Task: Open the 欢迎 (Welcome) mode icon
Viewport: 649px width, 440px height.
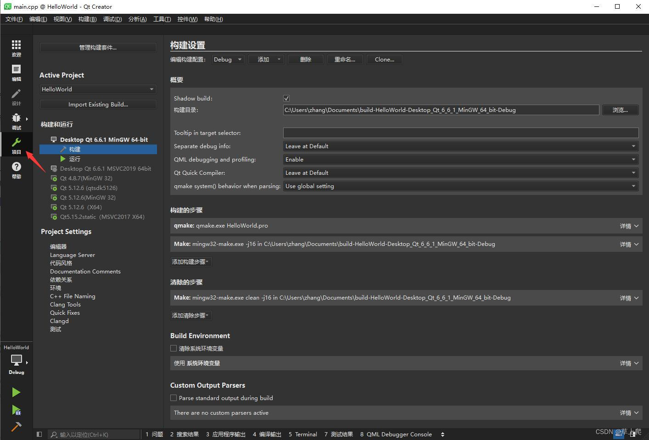Action: [16, 47]
